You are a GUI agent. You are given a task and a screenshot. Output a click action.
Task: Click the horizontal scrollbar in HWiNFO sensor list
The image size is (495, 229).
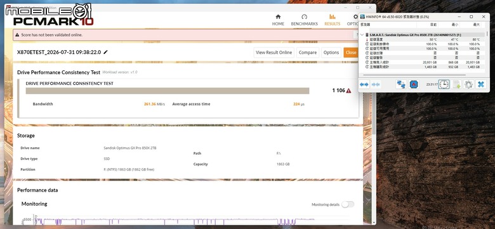point(414,75)
